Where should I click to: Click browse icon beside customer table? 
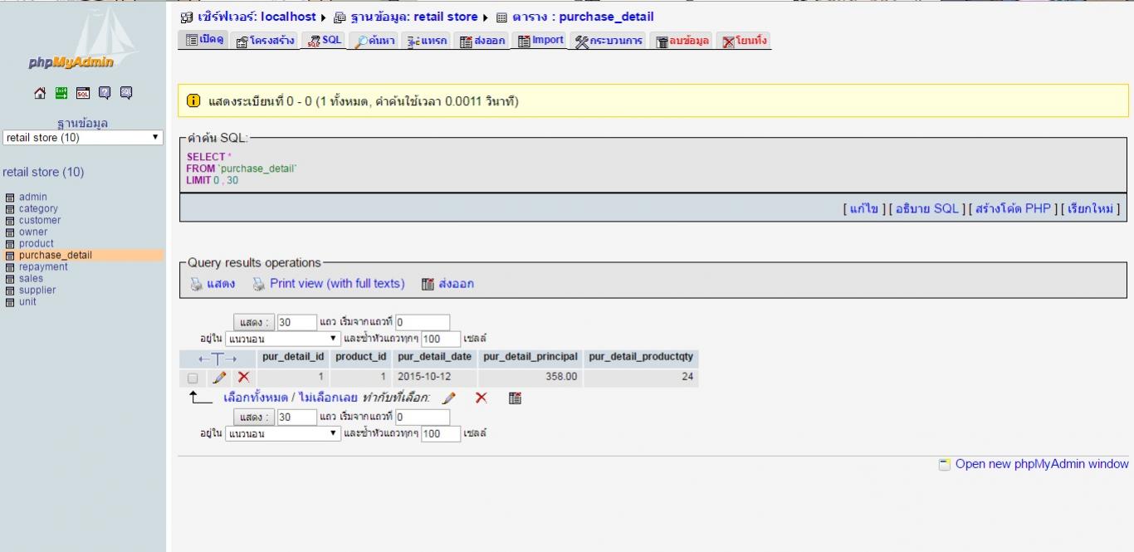pyautogui.click(x=10, y=221)
